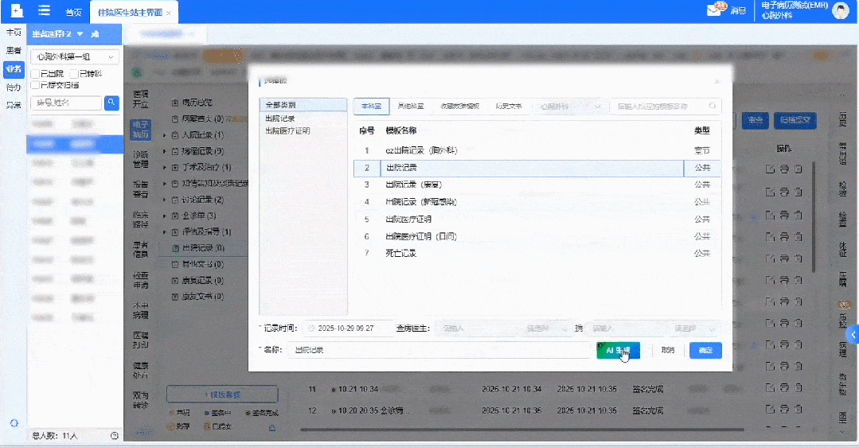Click the blue 确定 button

[x=705, y=350]
